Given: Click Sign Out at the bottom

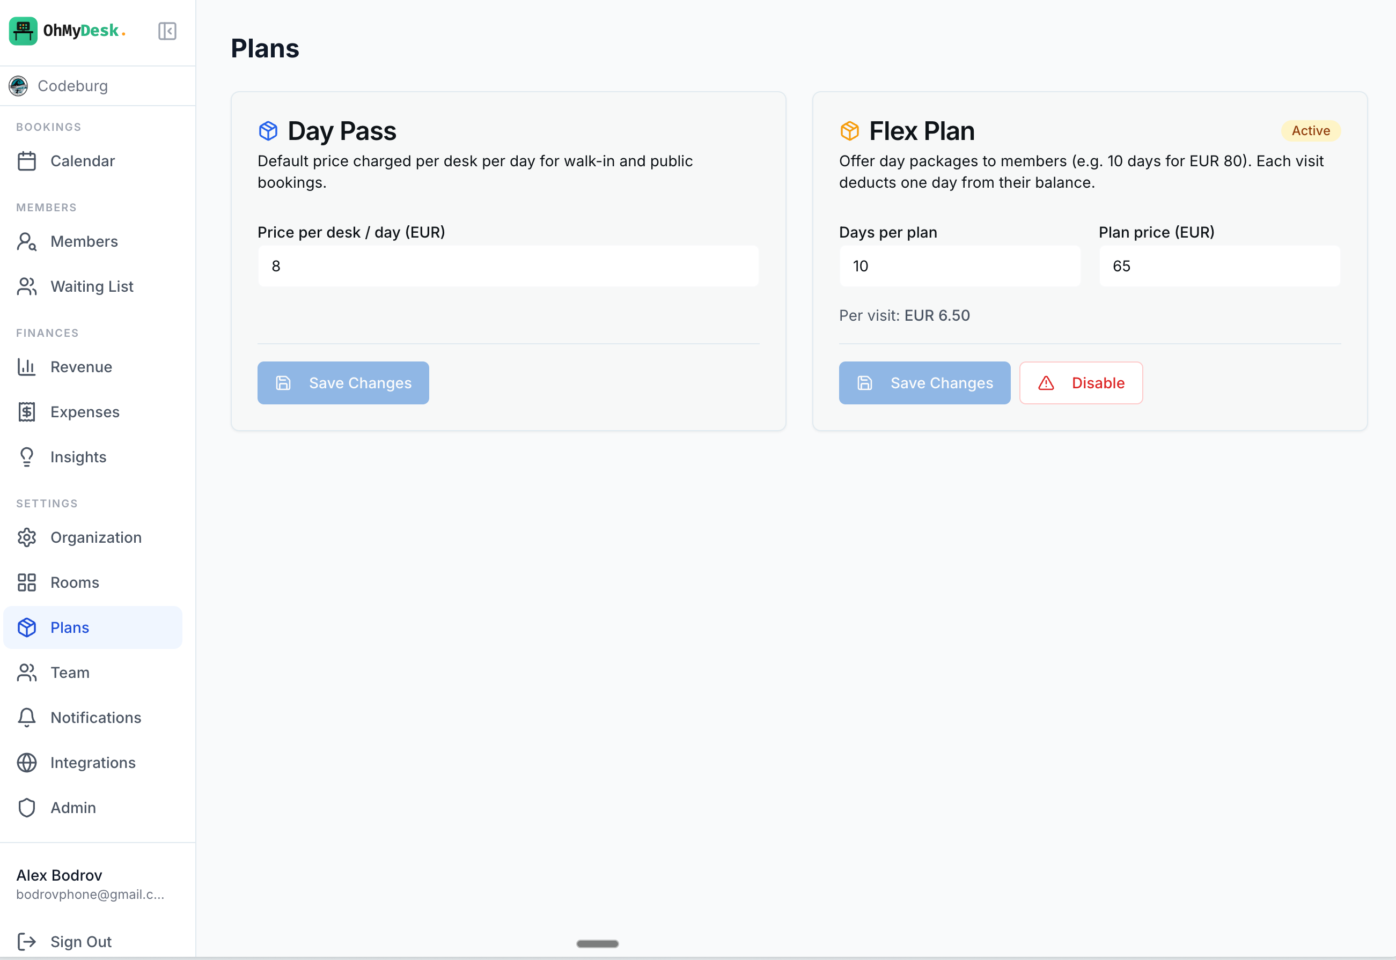Looking at the screenshot, I should (80, 941).
